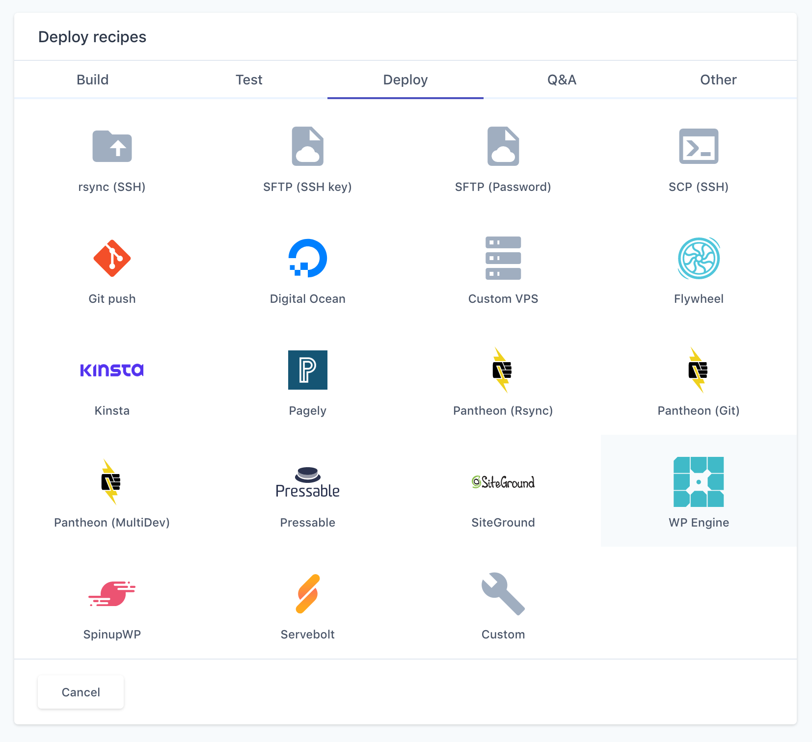This screenshot has height=742, width=812.
Task: Click the "SiteGround" caption below the logo
Action: 503,523
